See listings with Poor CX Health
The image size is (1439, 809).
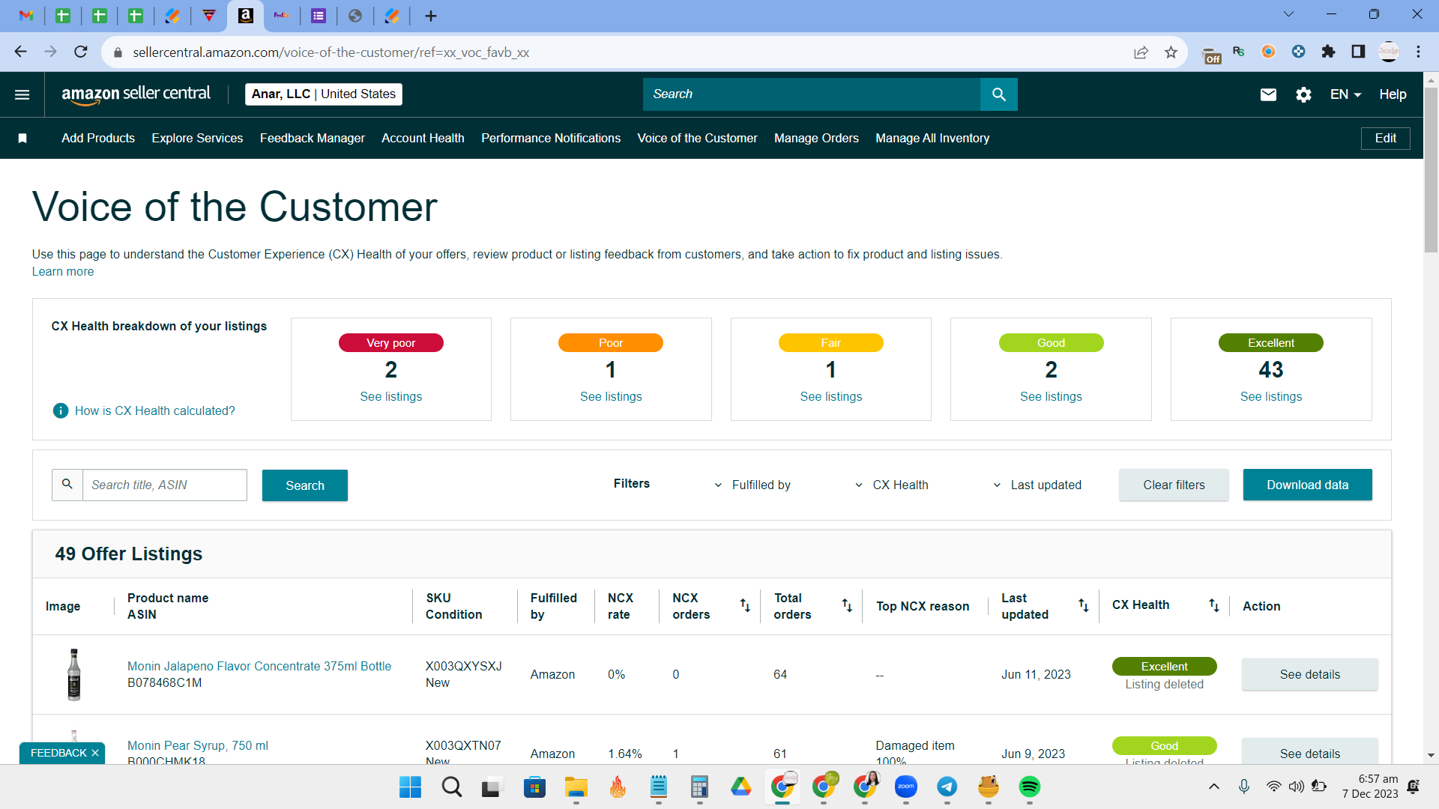coord(611,397)
